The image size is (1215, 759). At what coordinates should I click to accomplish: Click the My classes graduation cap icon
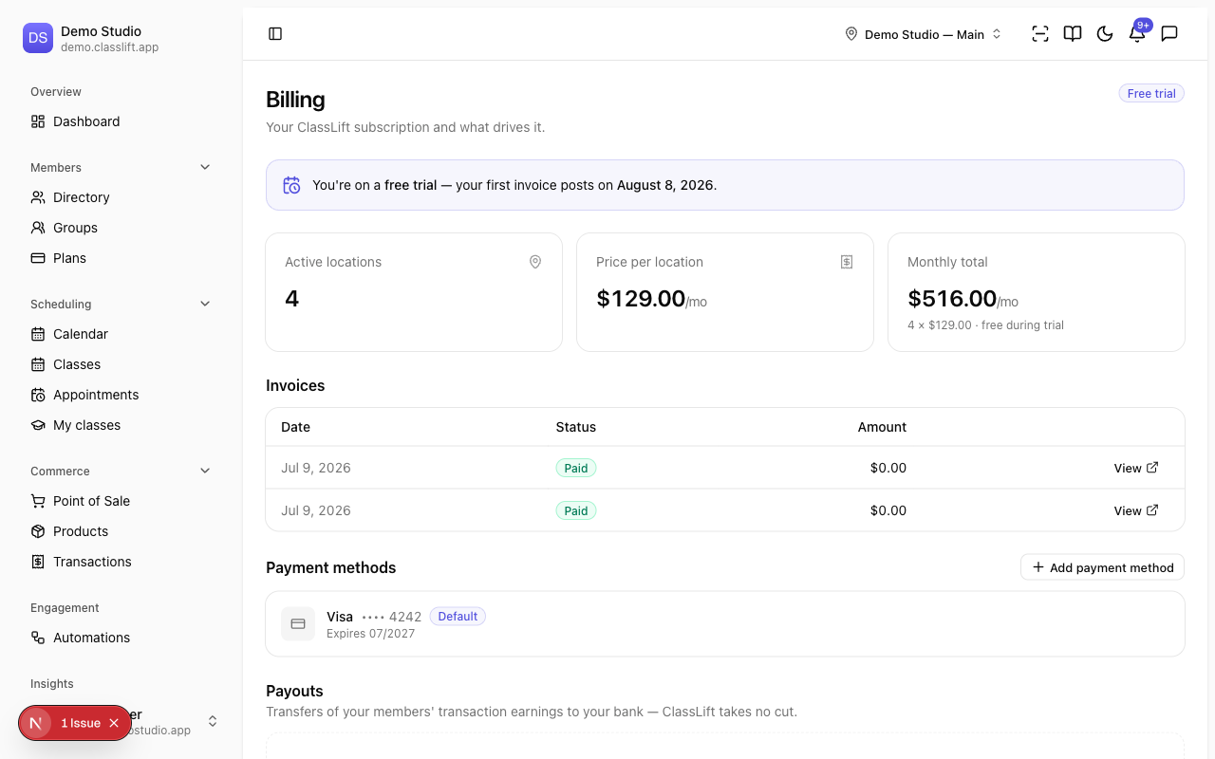point(38,425)
